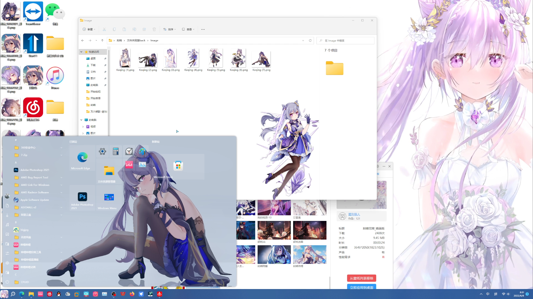The height and width of the screenshot is (299, 533).
Task: Open the 排序 sort dropdown
Action: click(170, 29)
